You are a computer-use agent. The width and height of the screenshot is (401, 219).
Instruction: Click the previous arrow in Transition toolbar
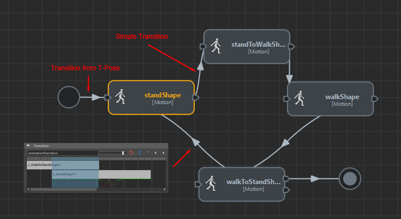(155, 153)
